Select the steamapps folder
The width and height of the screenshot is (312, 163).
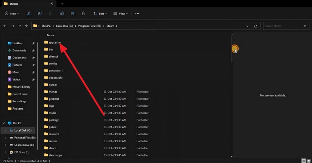[55, 155]
